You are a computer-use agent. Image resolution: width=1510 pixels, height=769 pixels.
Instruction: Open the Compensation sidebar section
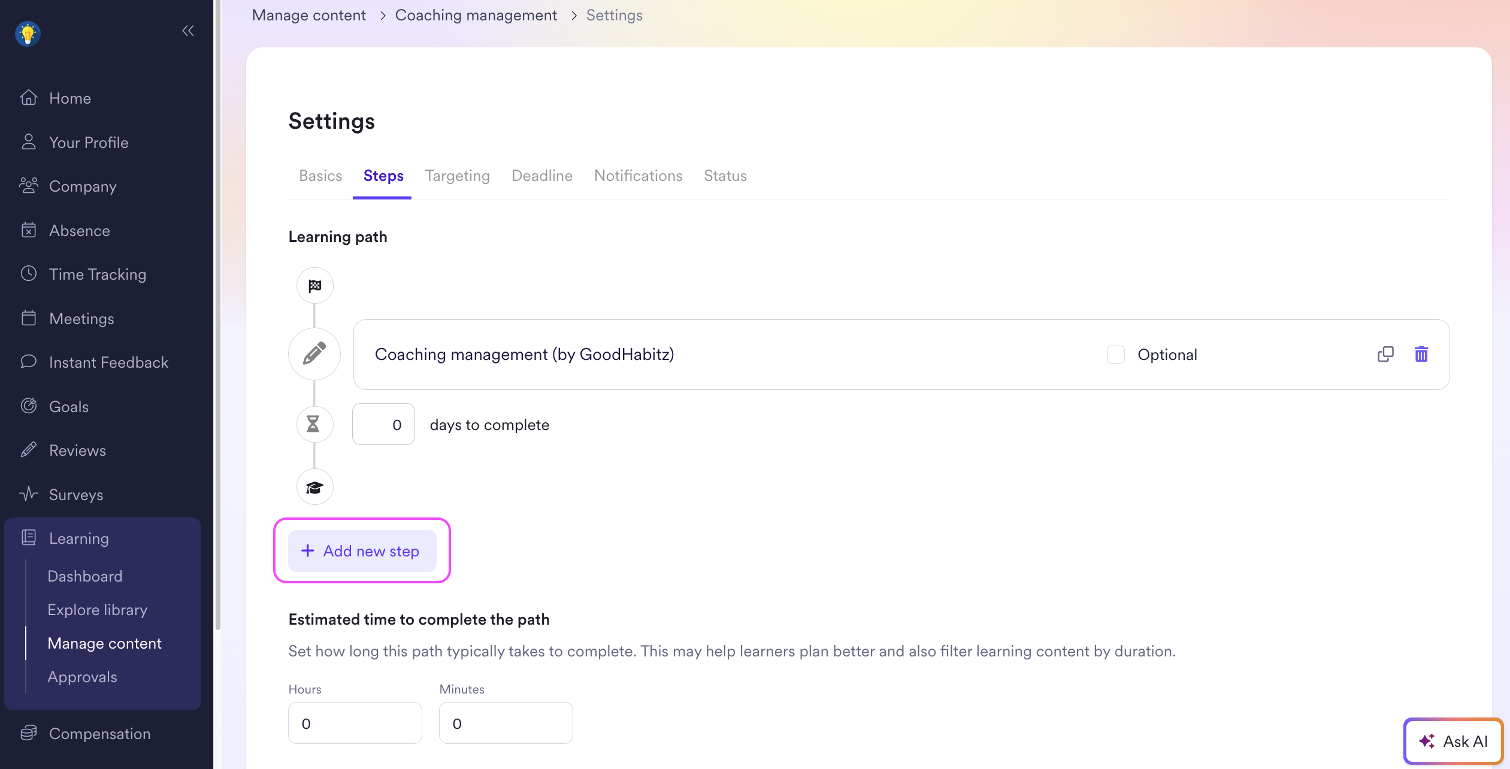click(x=99, y=733)
